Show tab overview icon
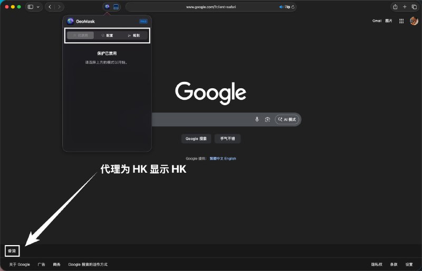The image size is (422, 271). click(414, 7)
